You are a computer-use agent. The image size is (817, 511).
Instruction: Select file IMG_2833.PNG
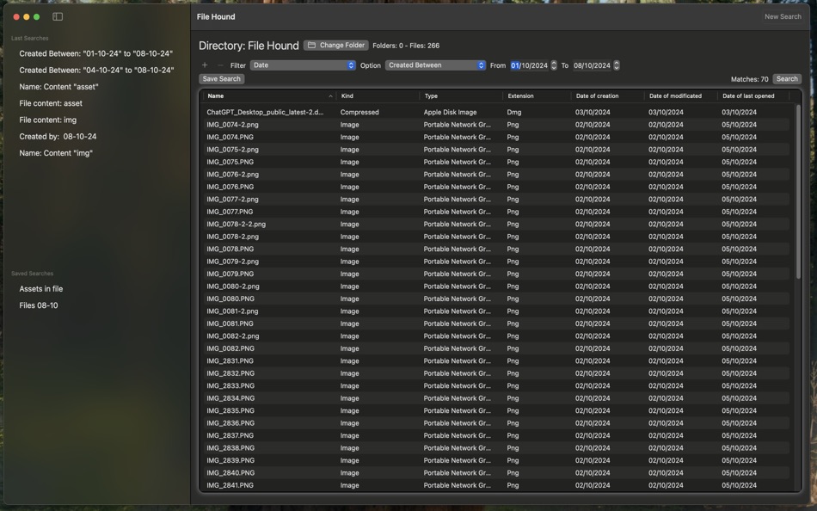496,386
